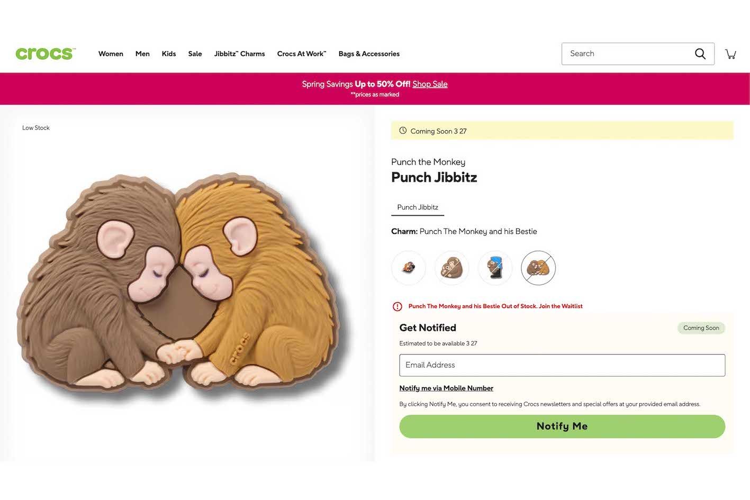
Task: Click the Email Address input field
Action: tap(562, 365)
